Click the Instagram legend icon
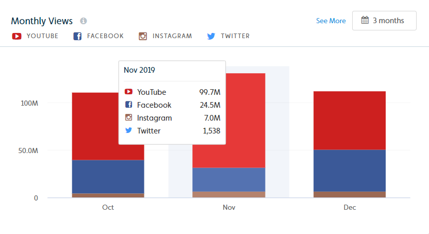Image resolution: width=429 pixels, height=234 pixels. tap(143, 36)
